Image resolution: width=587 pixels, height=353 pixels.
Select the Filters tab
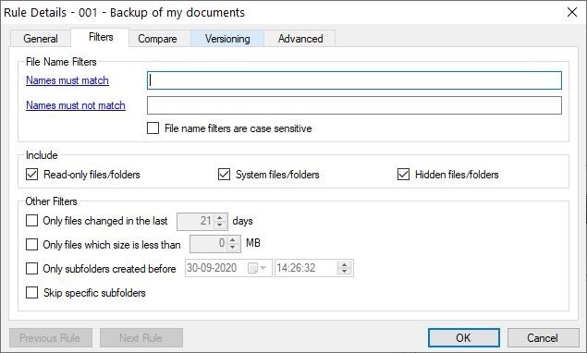101,37
